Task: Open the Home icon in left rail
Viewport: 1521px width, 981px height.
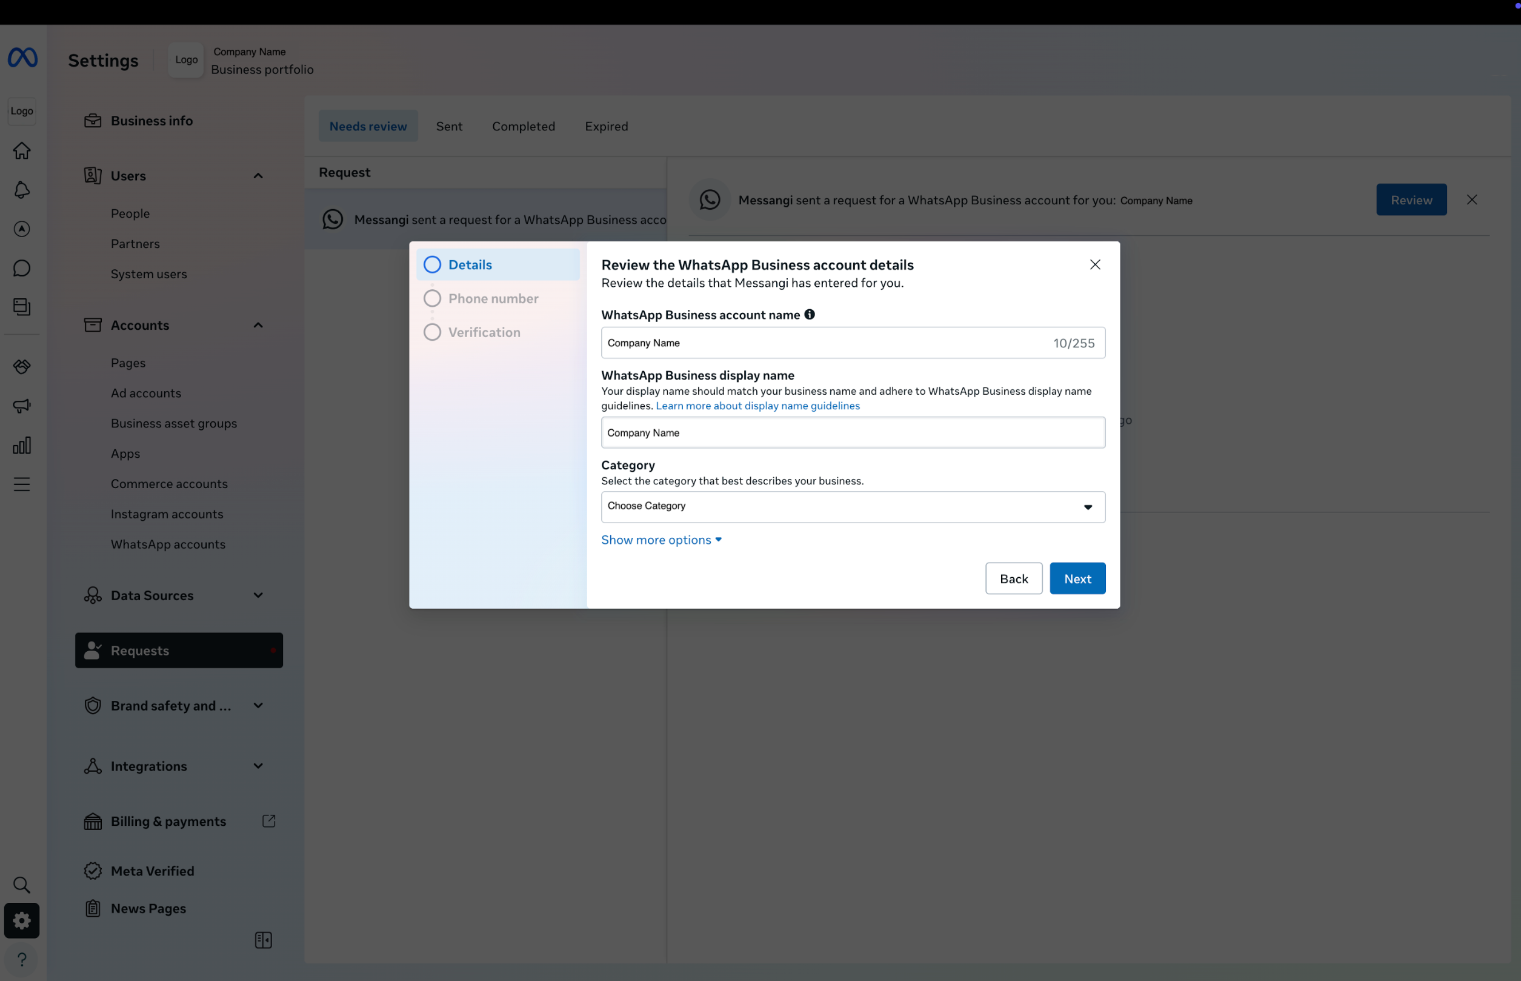Action: pyautogui.click(x=22, y=150)
